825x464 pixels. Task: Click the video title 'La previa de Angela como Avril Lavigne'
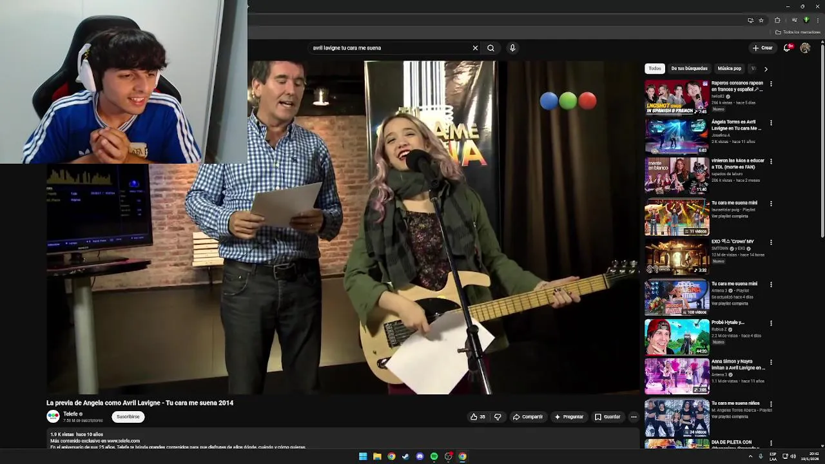(x=140, y=403)
